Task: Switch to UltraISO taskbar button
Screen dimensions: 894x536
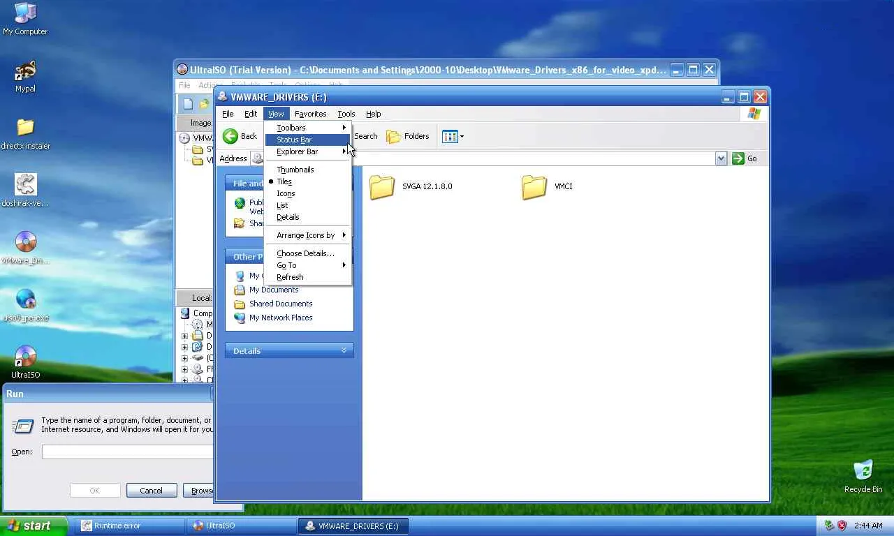Action: (242, 526)
